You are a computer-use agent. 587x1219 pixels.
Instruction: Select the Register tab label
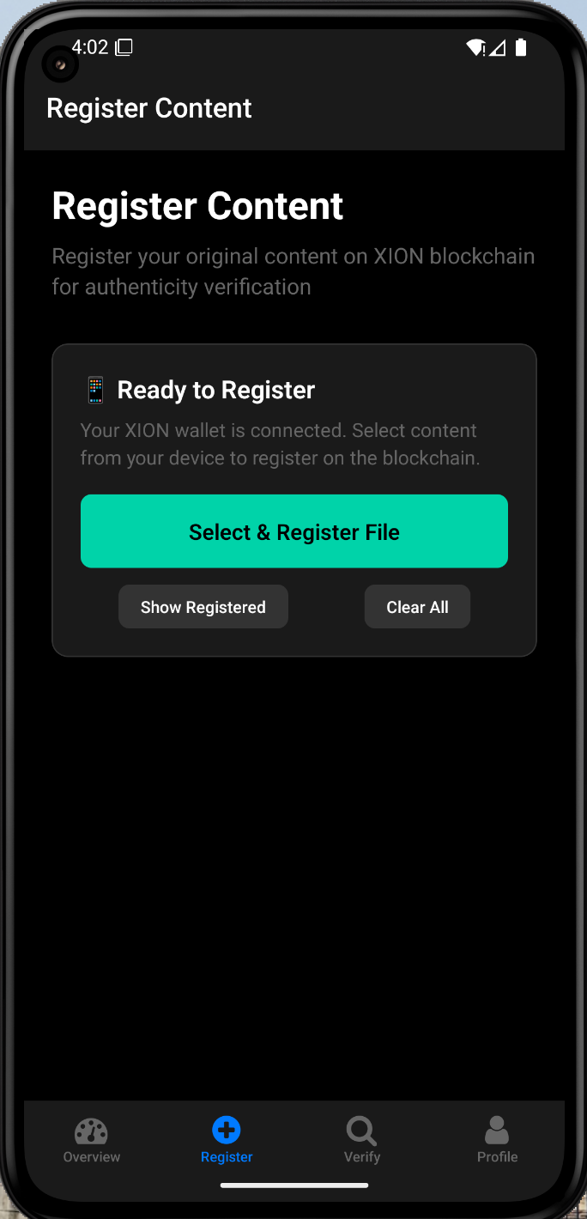[x=227, y=1157]
